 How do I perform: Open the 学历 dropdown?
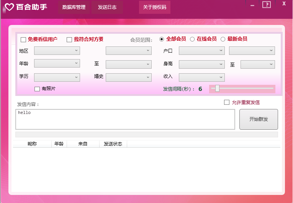(x=57, y=78)
